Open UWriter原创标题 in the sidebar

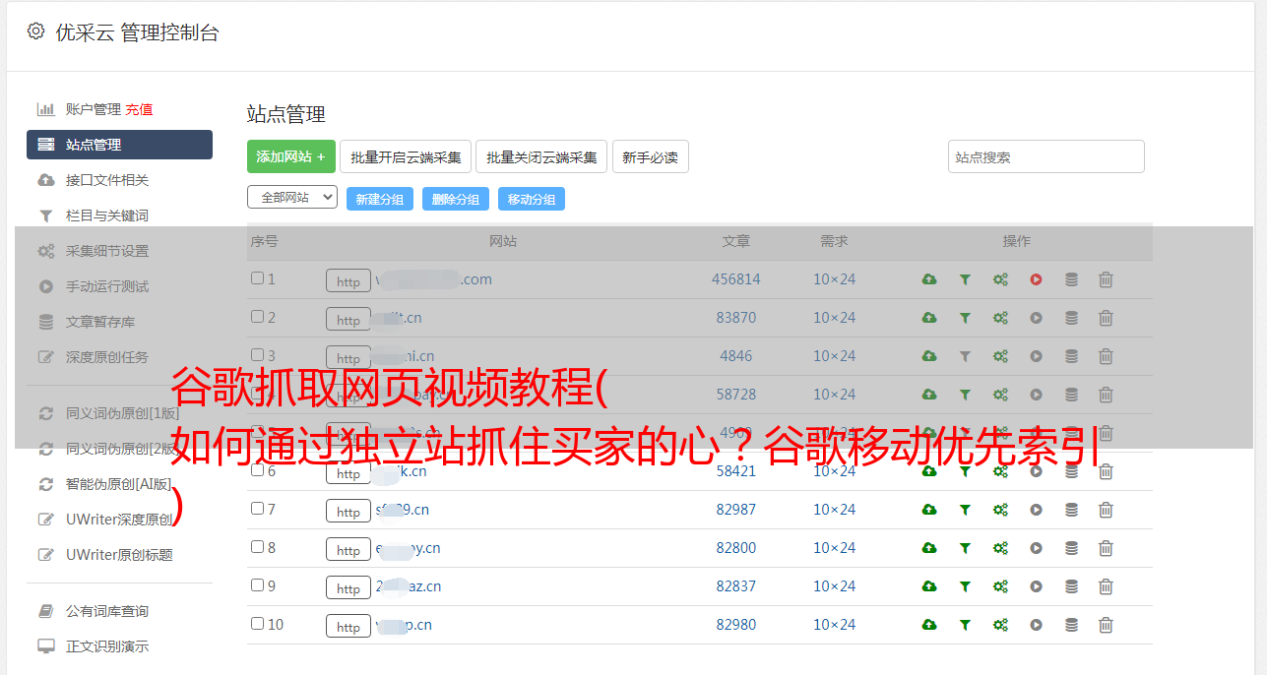[x=118, y=555]
